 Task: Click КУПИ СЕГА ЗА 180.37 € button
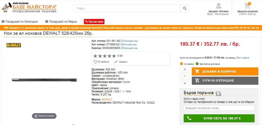(219, 118)
